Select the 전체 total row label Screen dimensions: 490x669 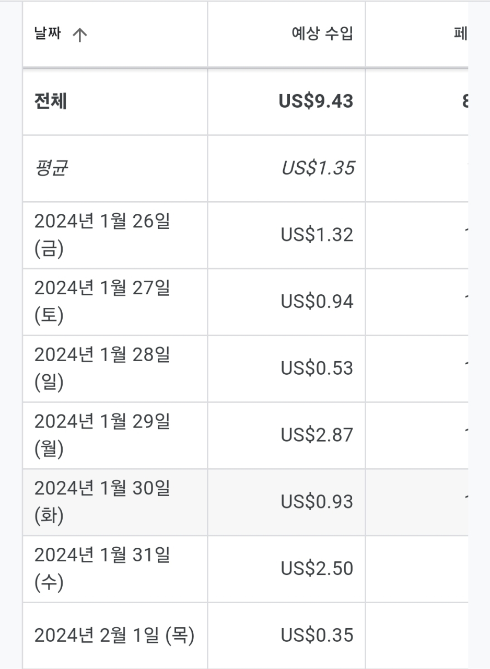(x=51, y=101)
